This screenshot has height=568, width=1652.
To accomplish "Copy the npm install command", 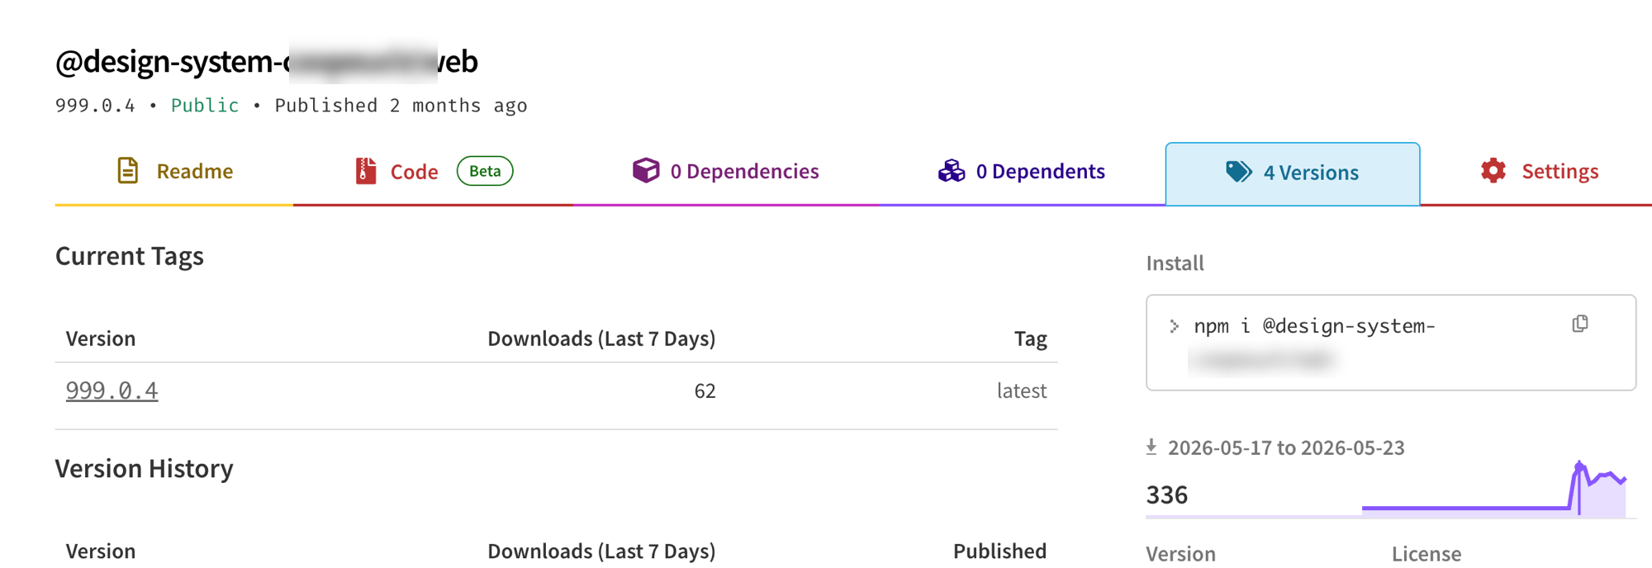I will (1580, 324).
